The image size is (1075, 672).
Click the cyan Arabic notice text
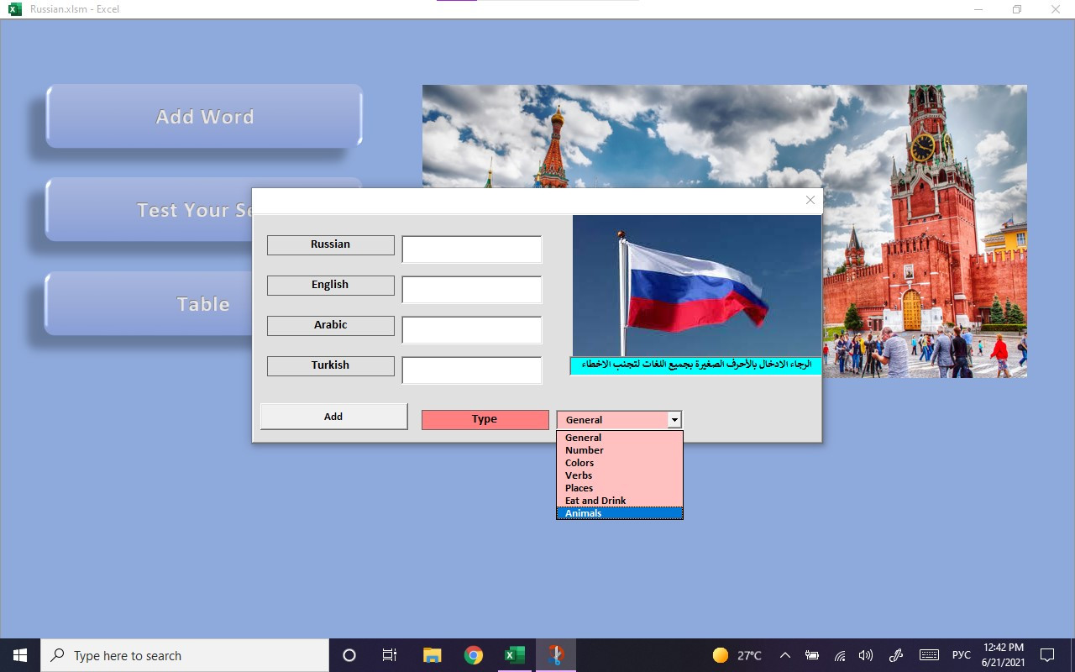(x=695, y=365)
